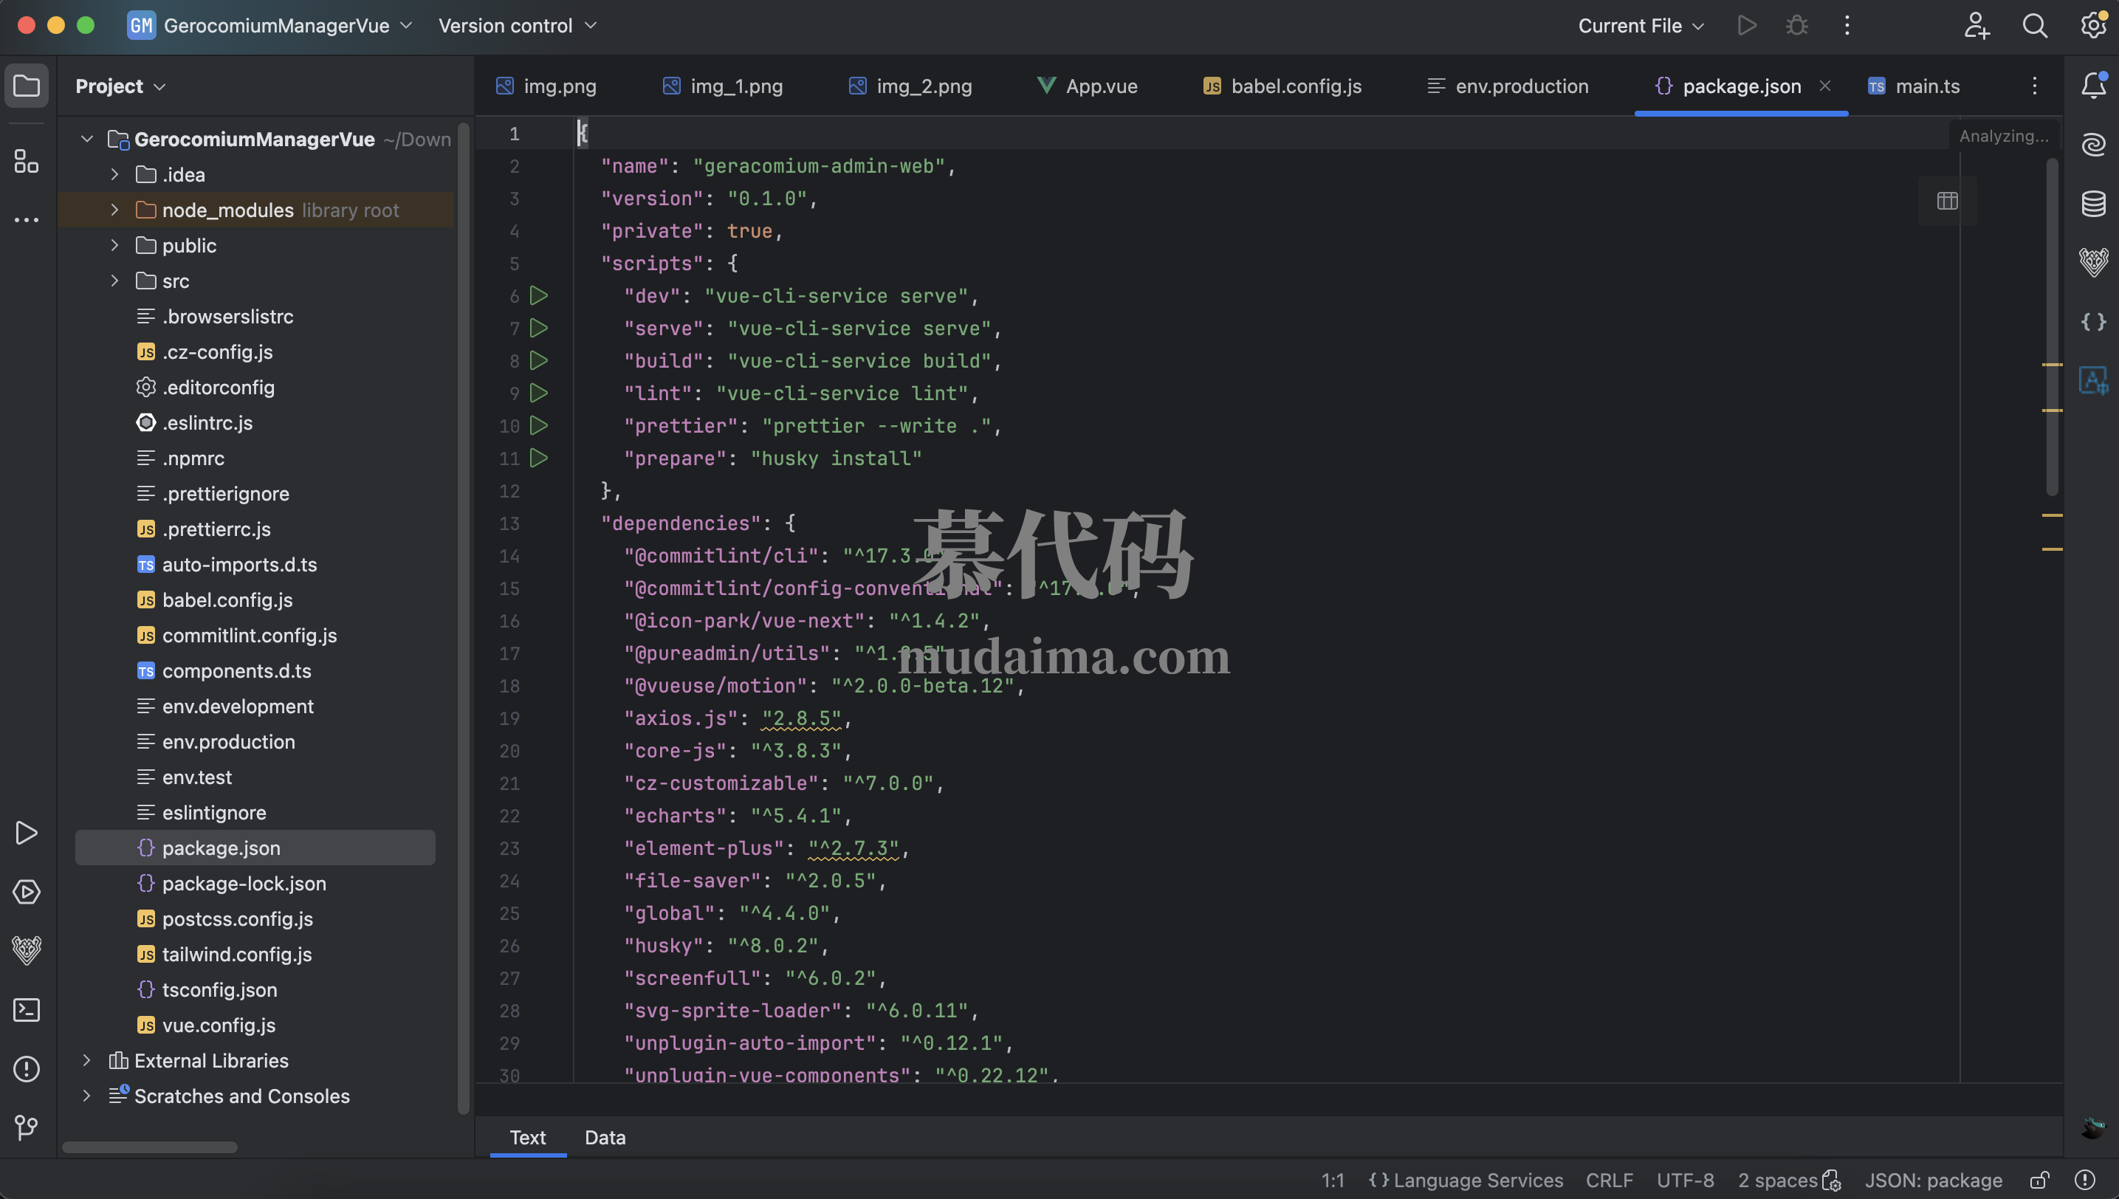Open the Current File run configuration dropdown
Image resolution: width=2119 pixels, height=1199 pixels.
click(1640, 26)
